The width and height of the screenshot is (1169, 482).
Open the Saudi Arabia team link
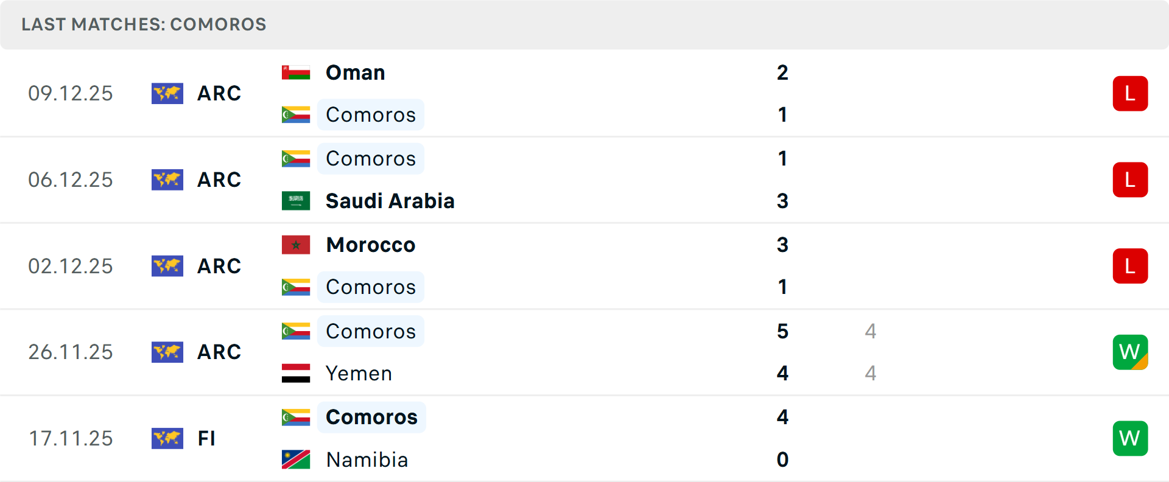[390, 201]
